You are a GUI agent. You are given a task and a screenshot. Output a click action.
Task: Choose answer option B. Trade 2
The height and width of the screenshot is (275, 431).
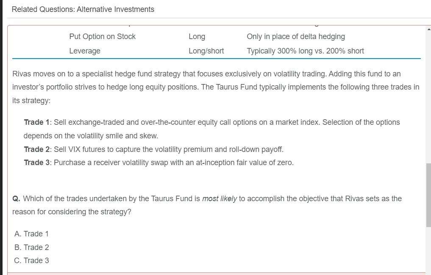click(31, 247)
